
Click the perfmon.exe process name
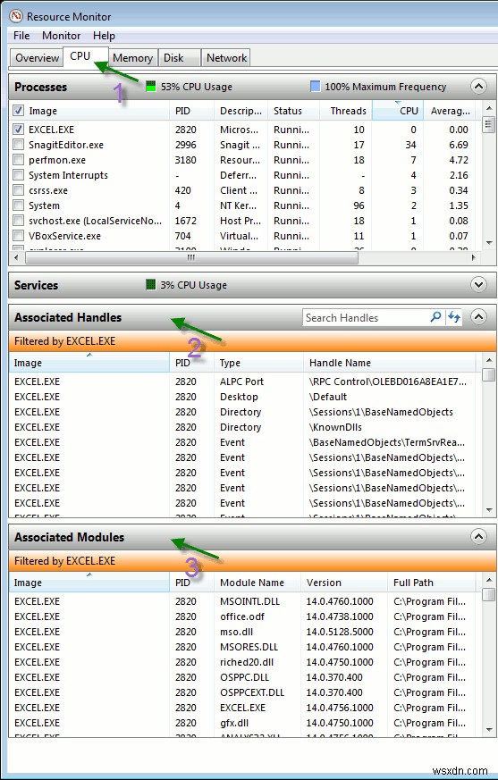(56, 160)
